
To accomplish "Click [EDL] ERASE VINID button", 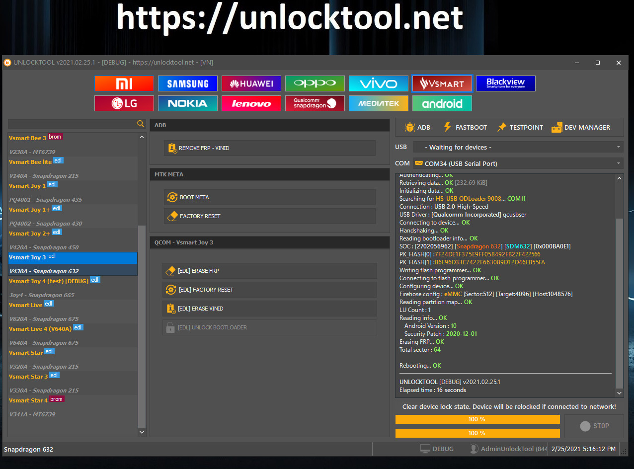I will 270,309.
